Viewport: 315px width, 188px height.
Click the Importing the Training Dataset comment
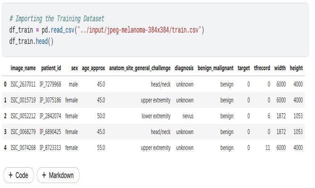tap(57, 19)
